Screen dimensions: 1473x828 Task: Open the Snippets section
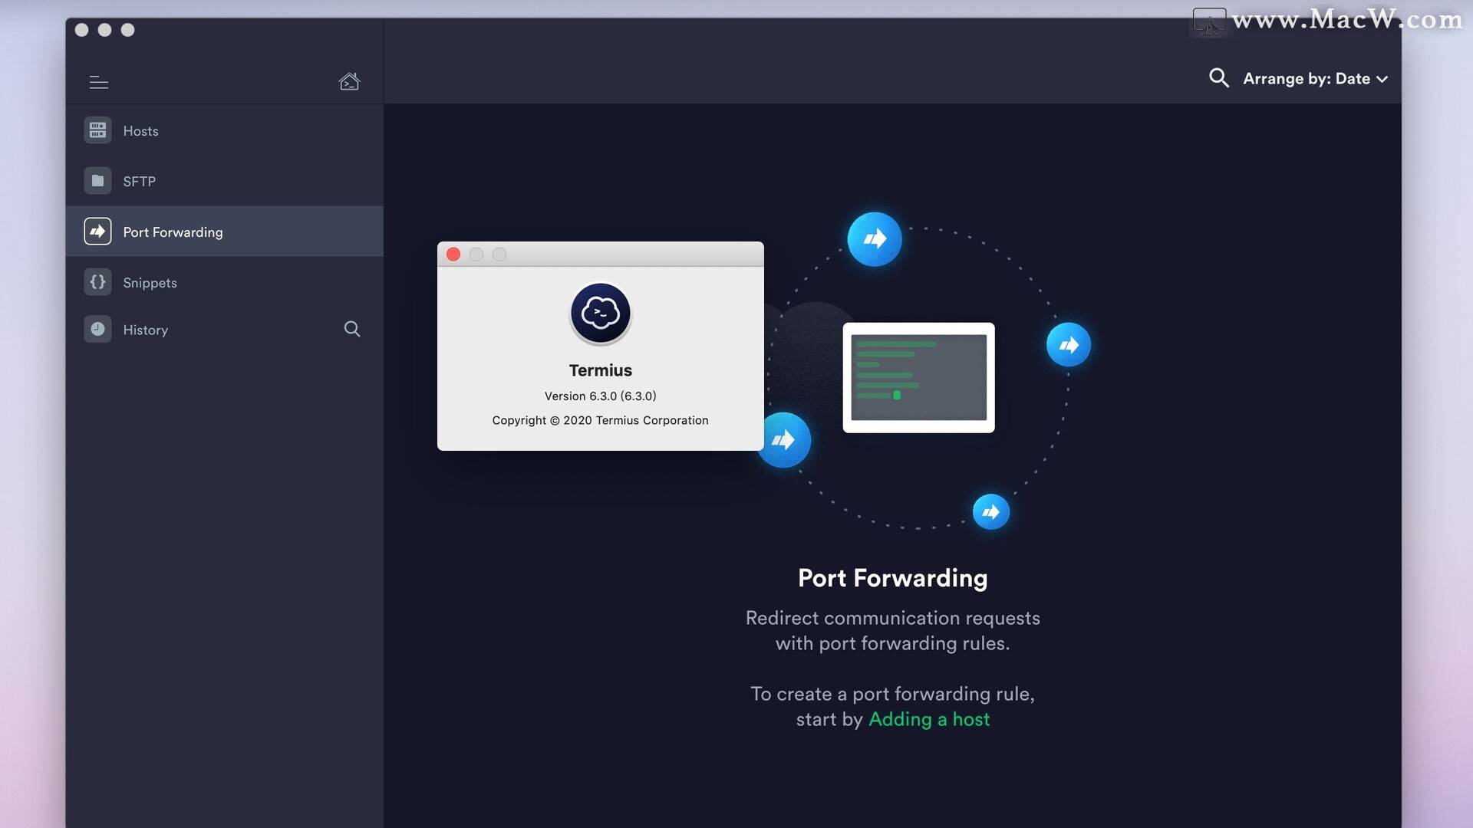(x=150, y=283)
